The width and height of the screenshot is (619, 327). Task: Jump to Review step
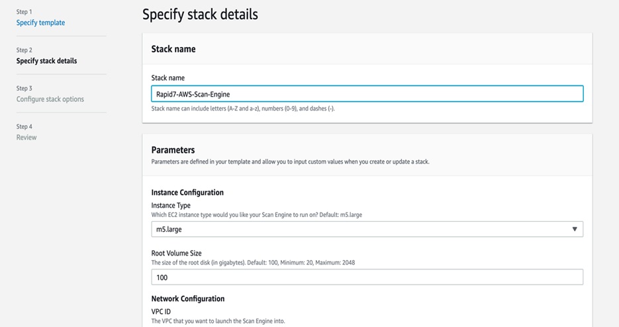(26, 138)
